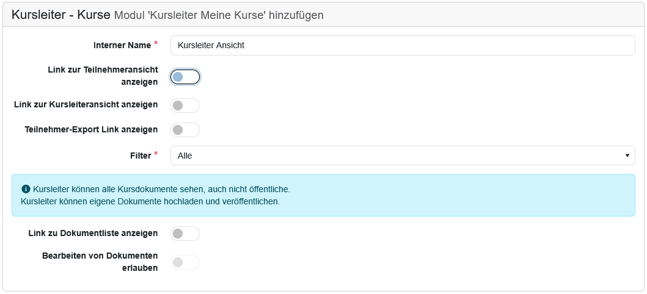
Task: Focus the Interner Name text field
Action: (402, 45)
